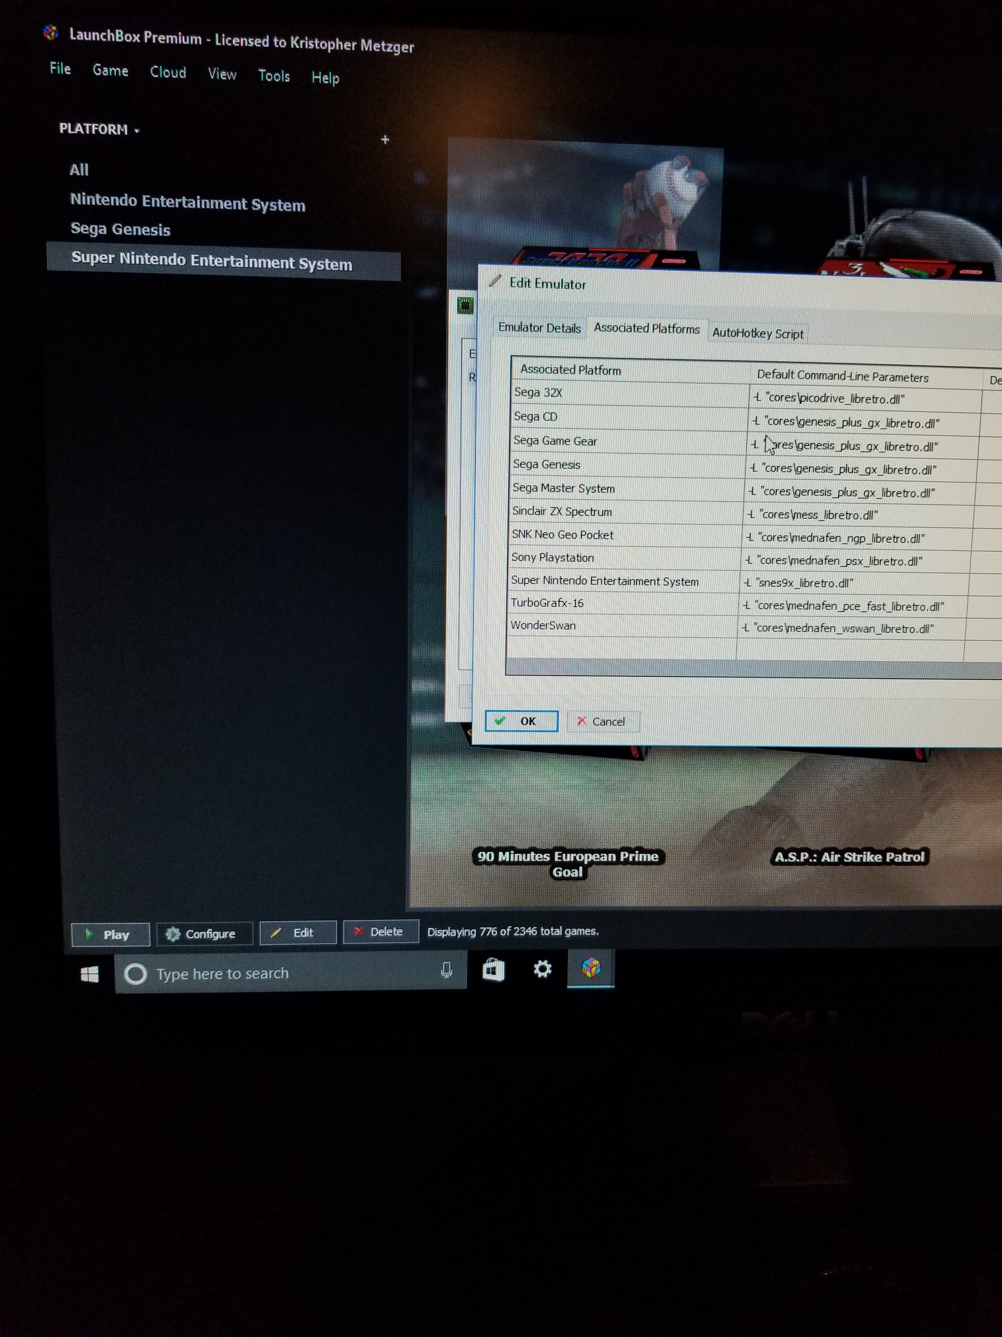Select the Associated Platforms tab
Screen dimensions: 1002x1337
point(647,328)
